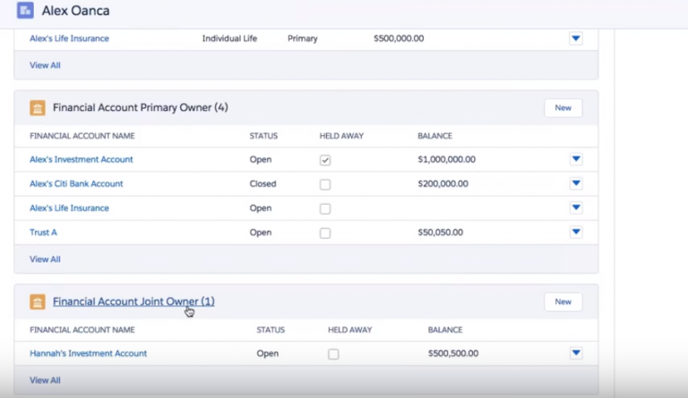688x398 pixels.
Task: Open the Trust A financial account
Action: point(43,233)
